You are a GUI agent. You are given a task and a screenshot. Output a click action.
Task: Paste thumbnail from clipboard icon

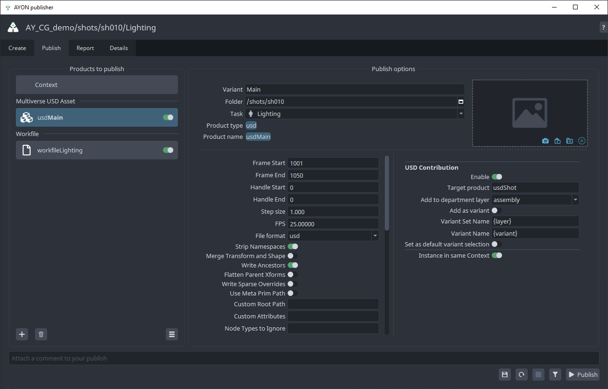pyautogui.click(x=558, y=141)
